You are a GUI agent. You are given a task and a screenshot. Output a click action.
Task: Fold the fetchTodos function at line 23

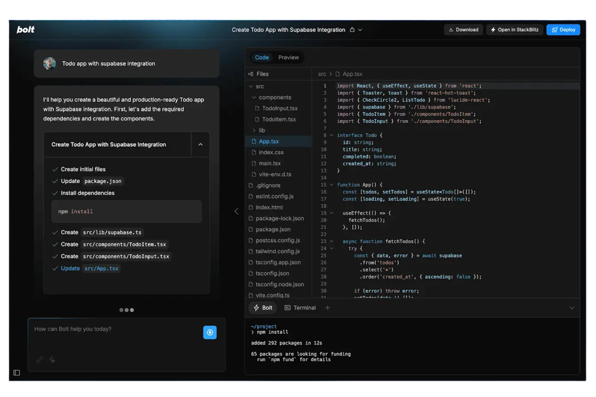coord(332,241)
